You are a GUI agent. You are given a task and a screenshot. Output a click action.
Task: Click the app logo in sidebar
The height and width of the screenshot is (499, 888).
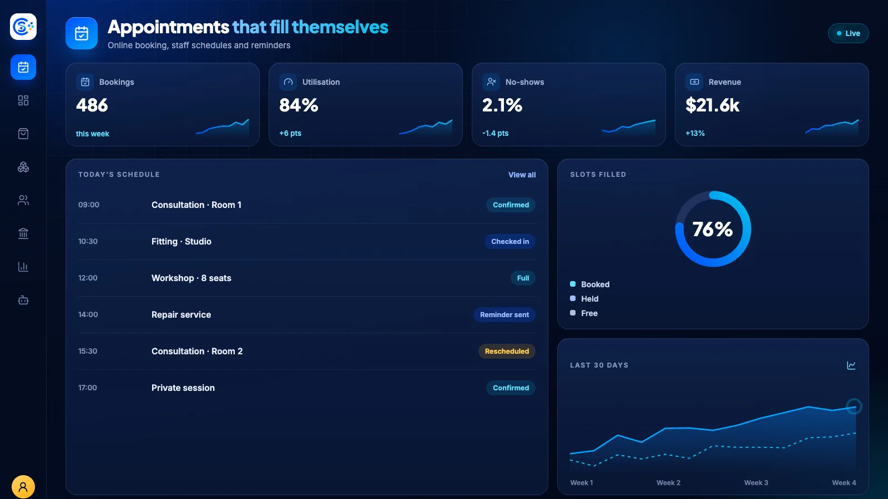pyautogui.click(x=23, y=27)
